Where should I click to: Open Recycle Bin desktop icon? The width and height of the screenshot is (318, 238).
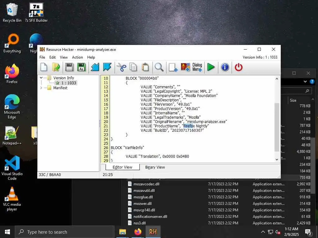point(12,12)
